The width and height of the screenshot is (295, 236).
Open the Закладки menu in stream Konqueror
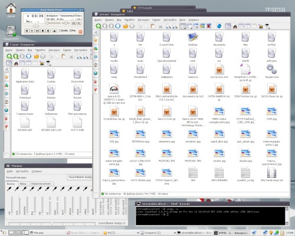143,20
